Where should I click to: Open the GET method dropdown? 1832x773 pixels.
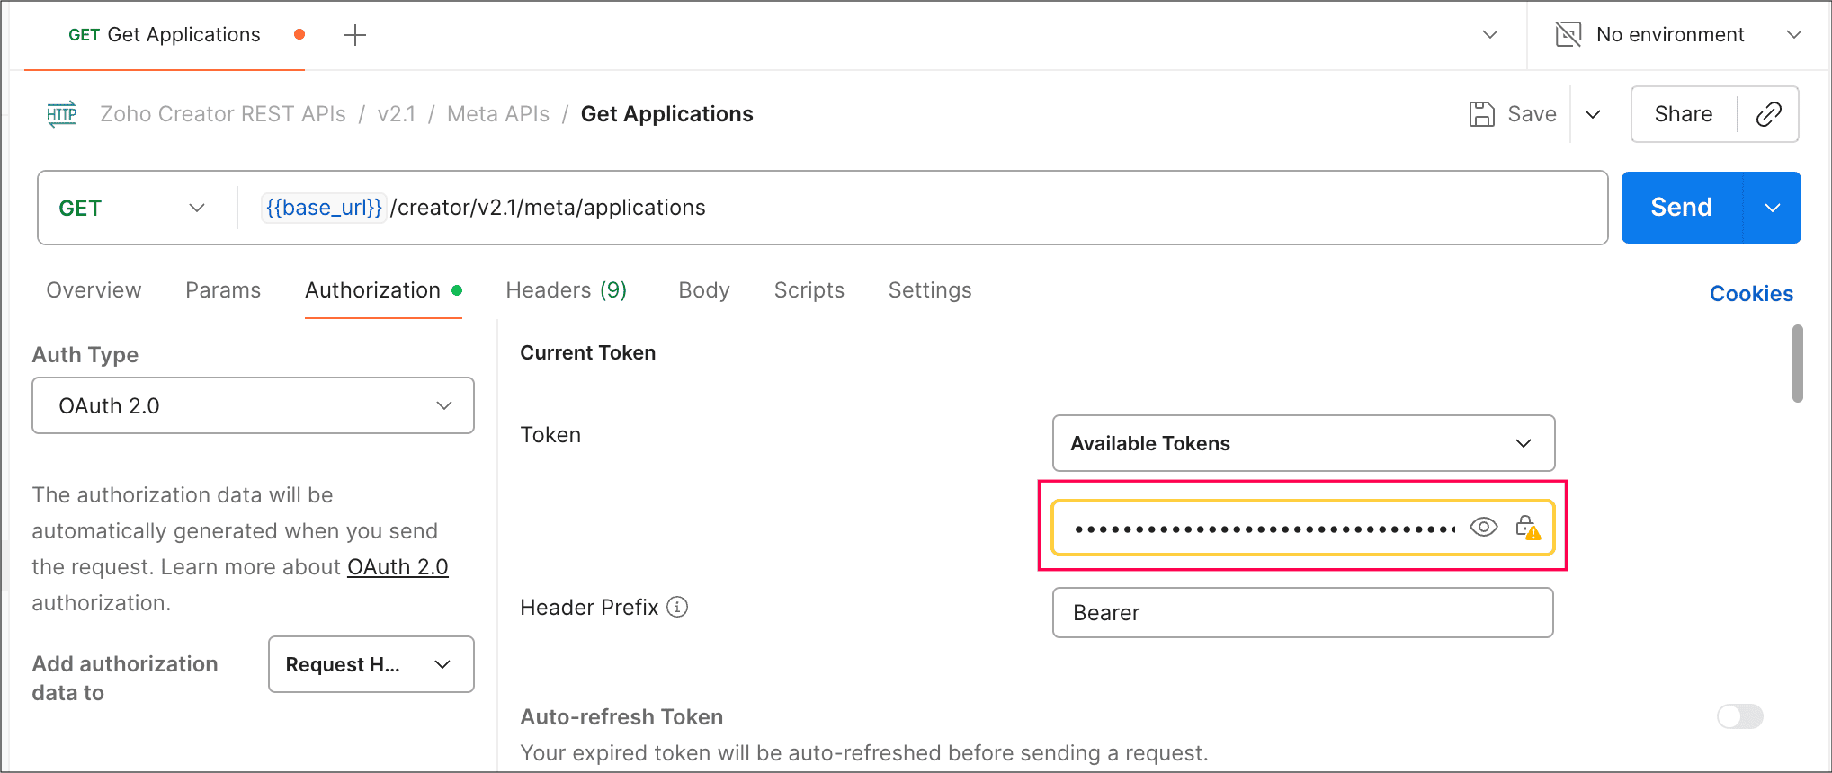132,208
